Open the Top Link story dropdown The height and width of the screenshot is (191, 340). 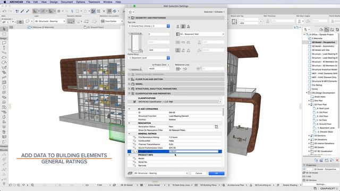149,26
